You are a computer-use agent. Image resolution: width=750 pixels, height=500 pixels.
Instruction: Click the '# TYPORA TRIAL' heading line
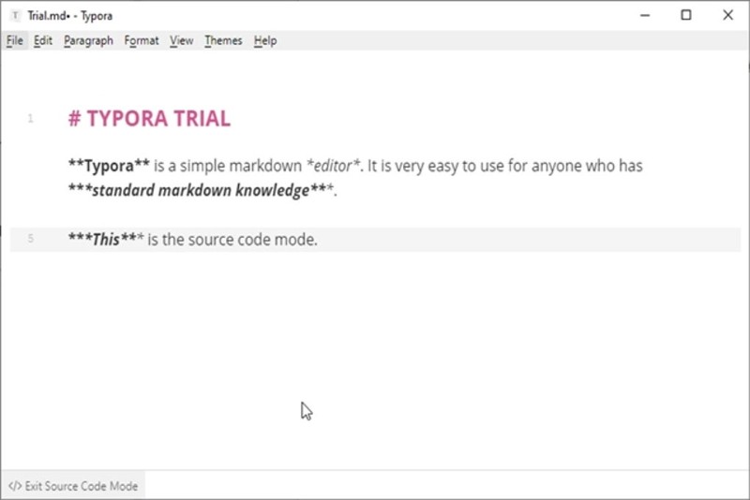pos(149,118)
